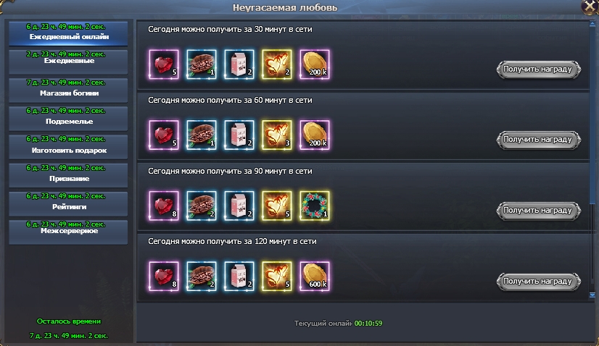Select the Christmas wreath reward icon
This screenshot has height=346, width=599.
point(315,206)
